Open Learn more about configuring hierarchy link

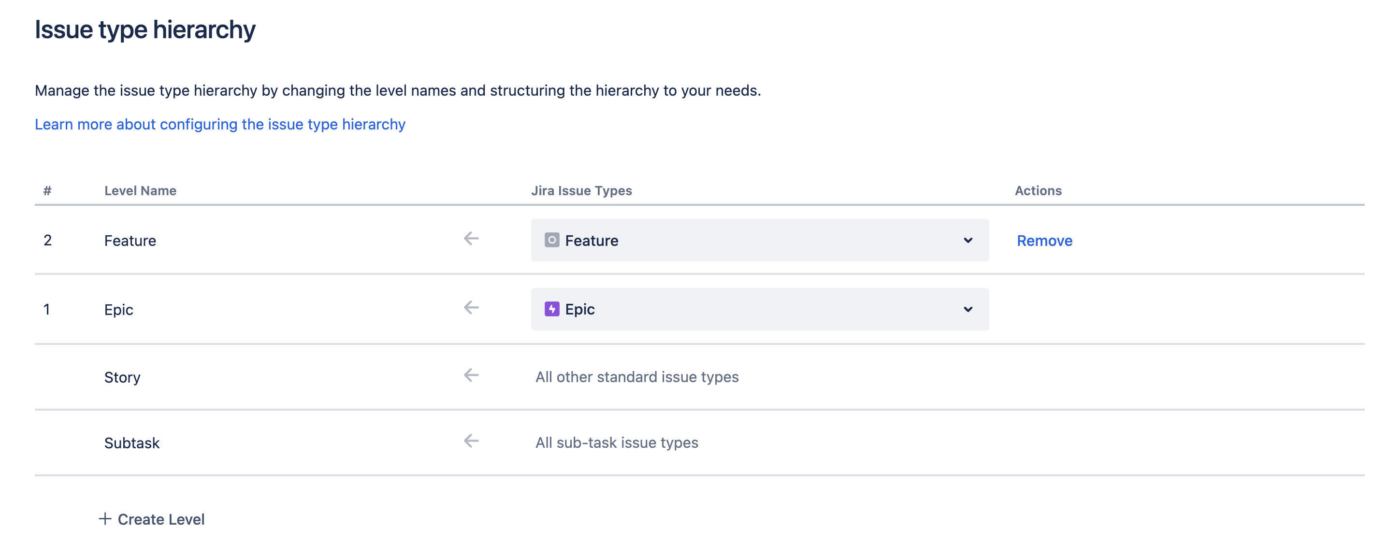(220, 125)
